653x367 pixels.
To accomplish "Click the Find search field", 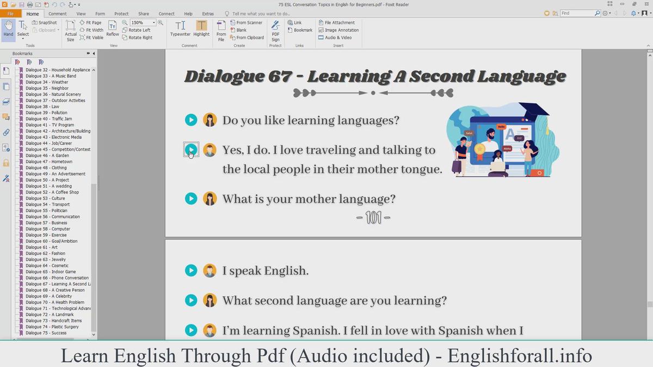I will pos(577,13).
